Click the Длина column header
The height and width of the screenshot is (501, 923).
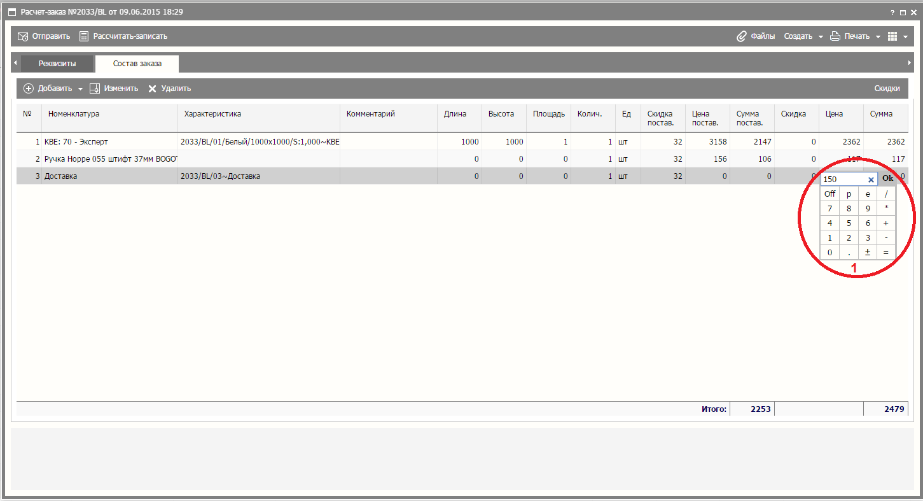[459, 118]
